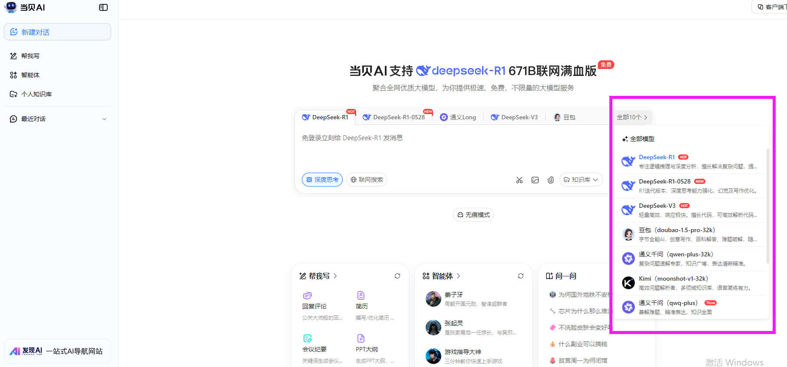787x367 pixels.
Task: Open the 姜子牙 agent
Action: pyautogui.click(x=473, y=299)
